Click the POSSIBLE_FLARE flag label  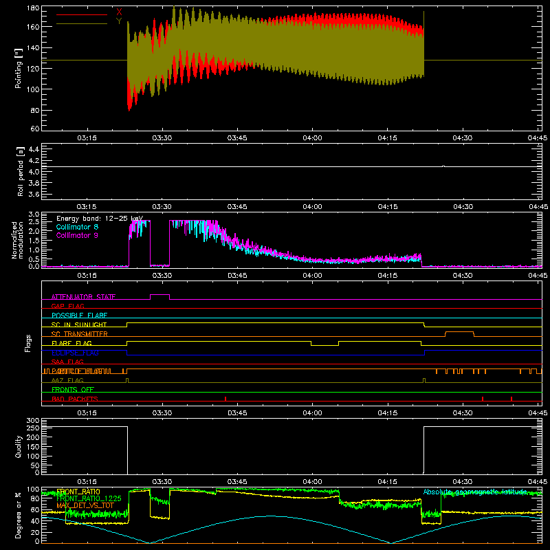[x=79, y=316]
